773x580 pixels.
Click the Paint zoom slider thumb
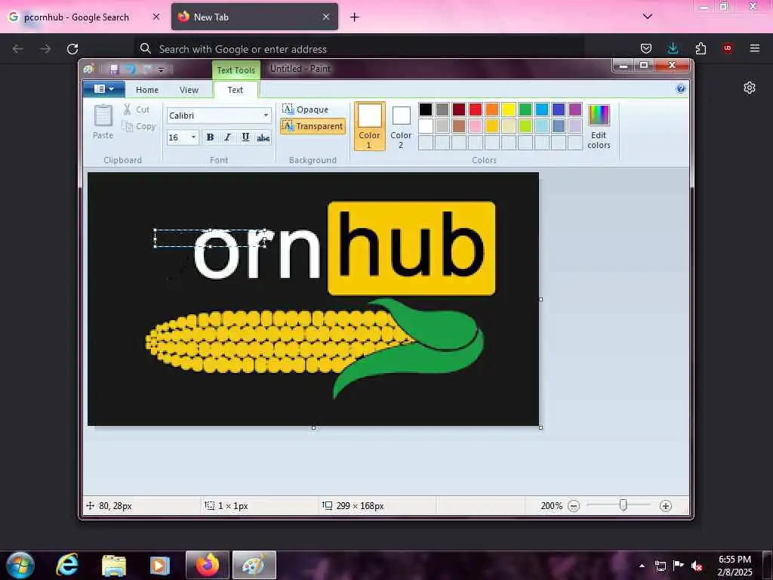(x=623, y=505)
